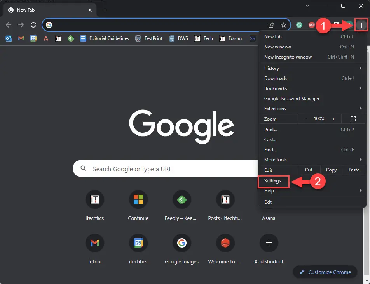370x284 pixels.
Task: Open the Tech bookmark
Action: [204, 38]
